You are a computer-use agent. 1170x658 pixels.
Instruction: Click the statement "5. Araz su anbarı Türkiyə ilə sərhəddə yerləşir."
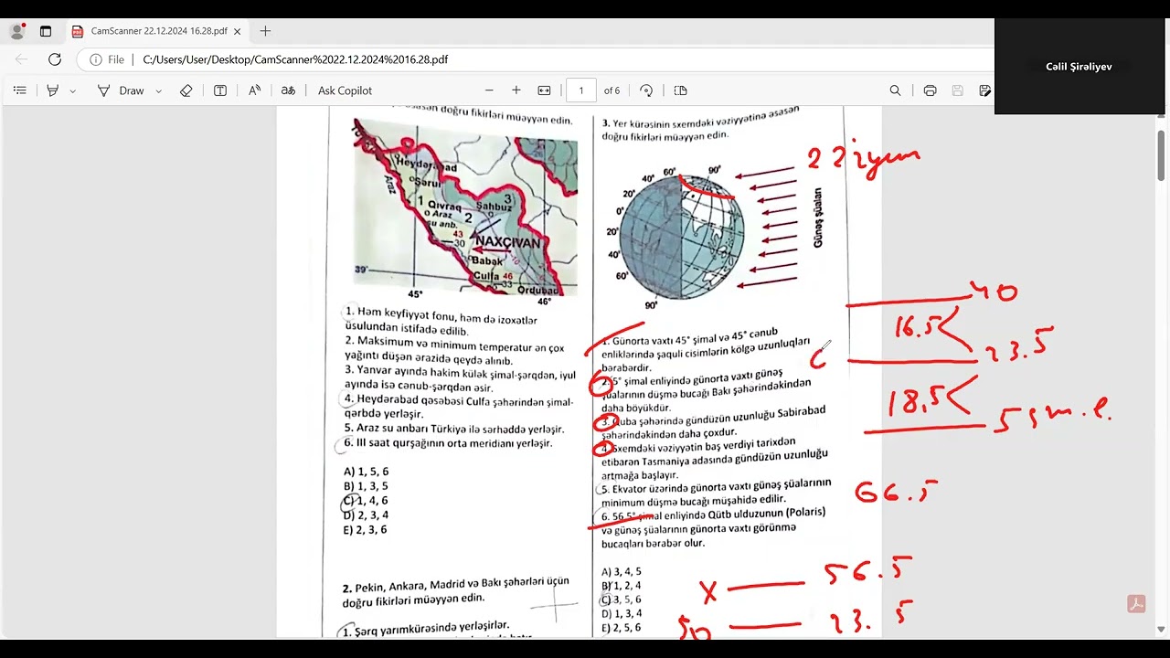click(x=454, y=429)
